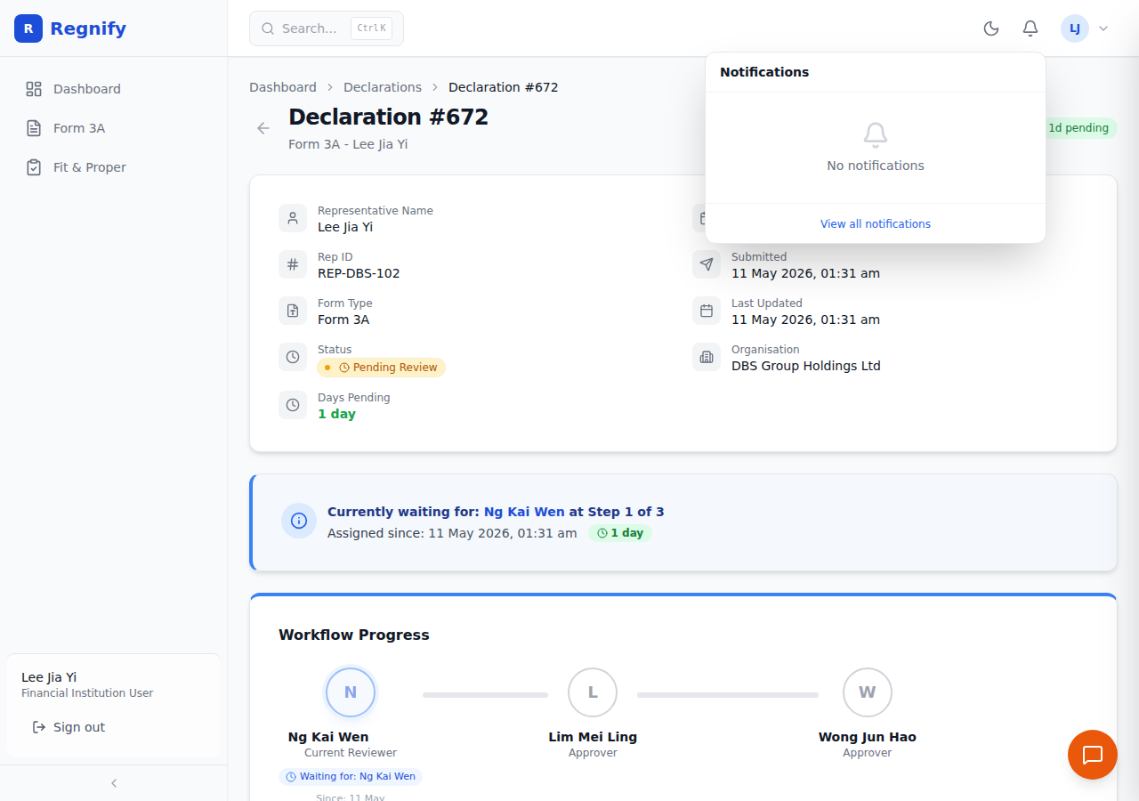
Task: Click the Regnify logo icon
Action: 28,28
